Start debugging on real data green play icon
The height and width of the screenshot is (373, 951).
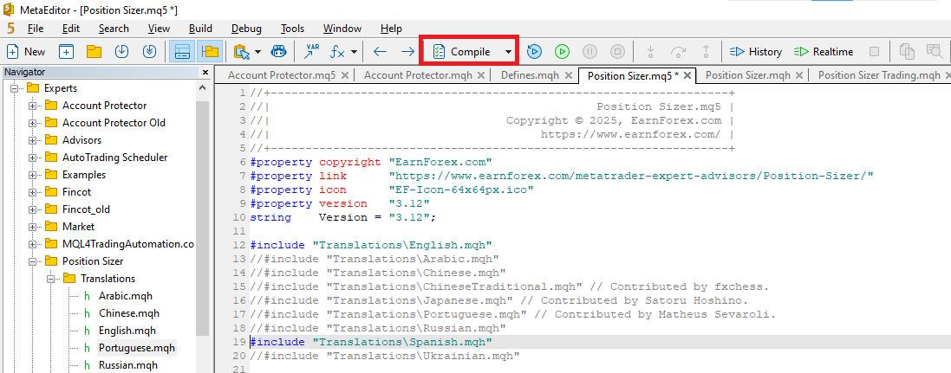(562, 51)
